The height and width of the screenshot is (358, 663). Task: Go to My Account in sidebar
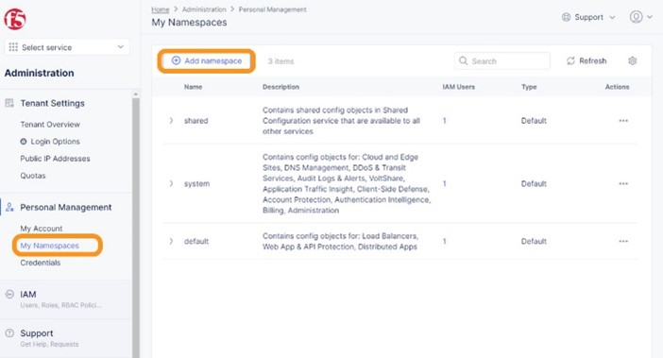[42, 229]
